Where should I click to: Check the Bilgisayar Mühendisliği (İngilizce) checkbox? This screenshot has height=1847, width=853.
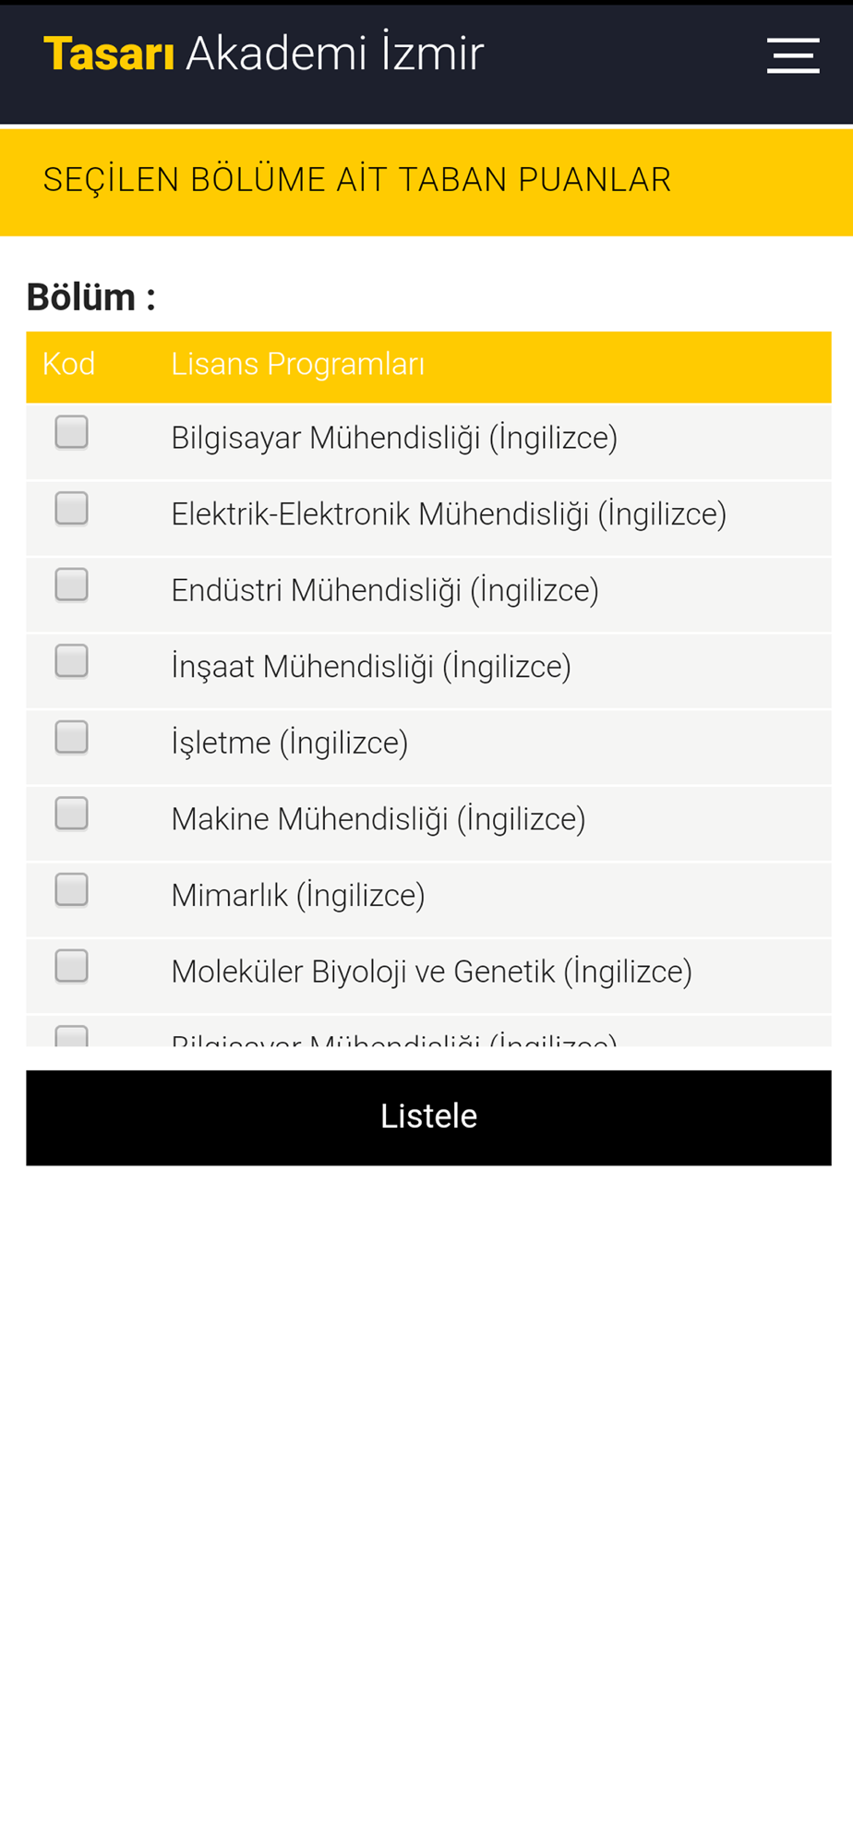[71, 432]
